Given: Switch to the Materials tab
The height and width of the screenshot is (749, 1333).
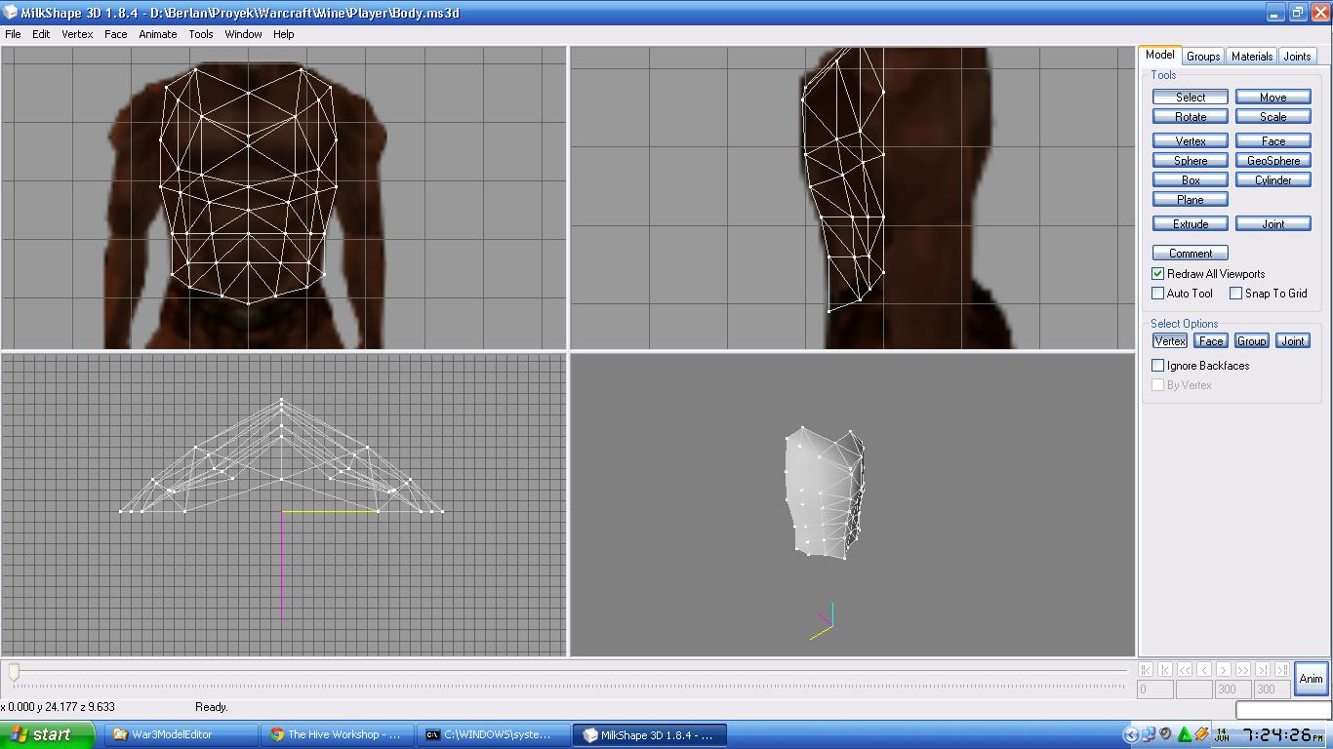Looking at the screenshot, I should tap(1251, 57).
